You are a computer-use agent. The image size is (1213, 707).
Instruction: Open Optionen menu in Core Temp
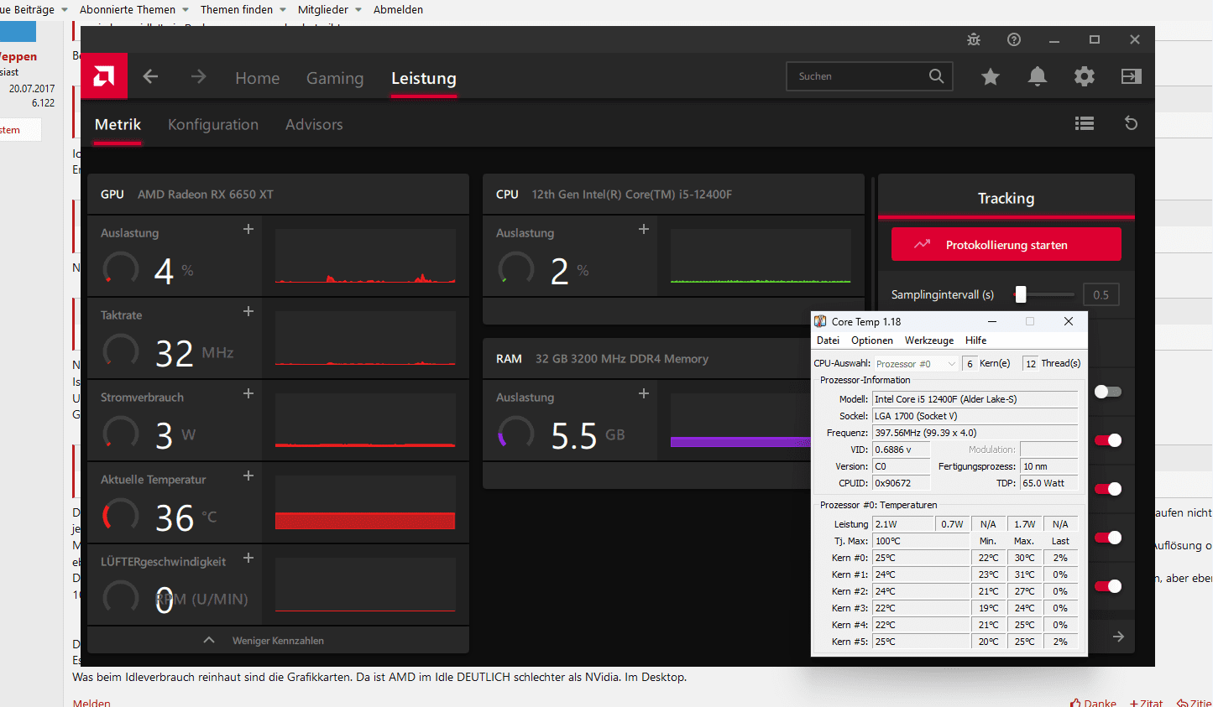[872, 341]
